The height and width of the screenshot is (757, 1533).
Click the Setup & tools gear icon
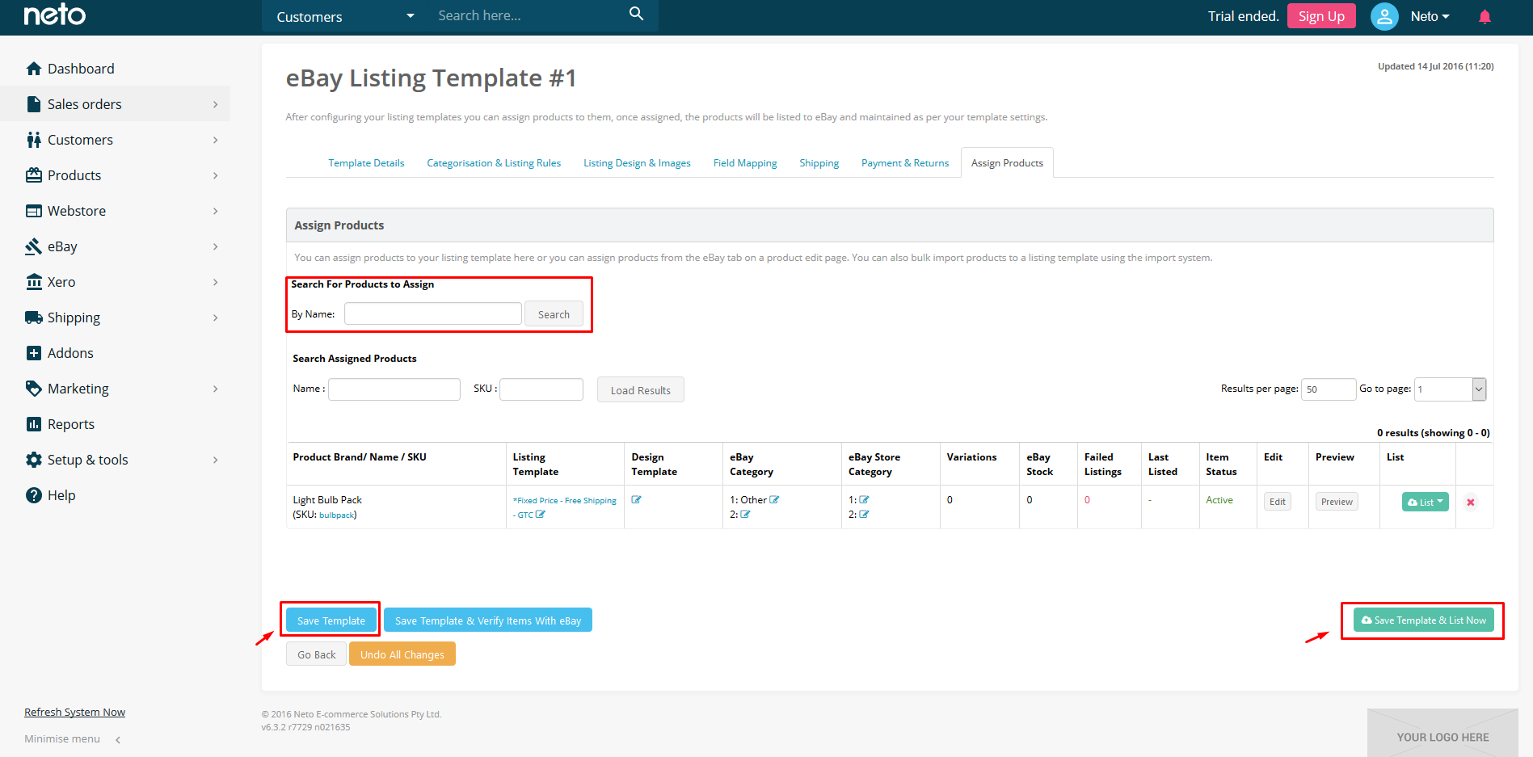tap(34, 460)
